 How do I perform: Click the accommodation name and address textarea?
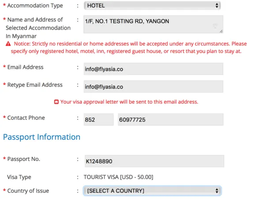[153, 24]
